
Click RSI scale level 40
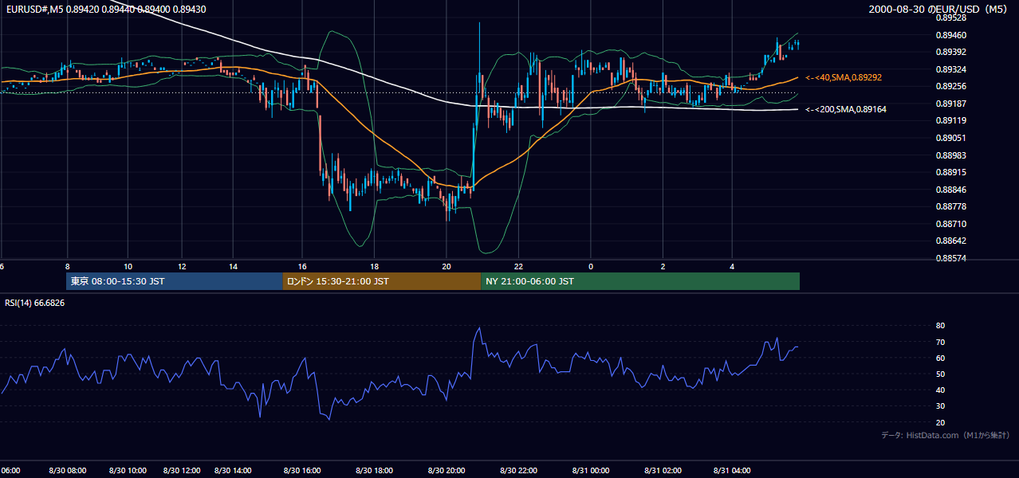coord(940,390)
